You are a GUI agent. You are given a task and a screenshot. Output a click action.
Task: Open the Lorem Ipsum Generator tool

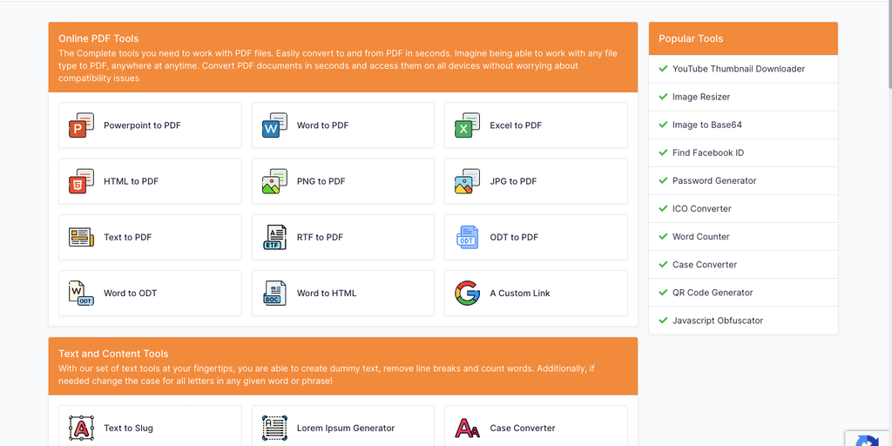pos(345,428)
